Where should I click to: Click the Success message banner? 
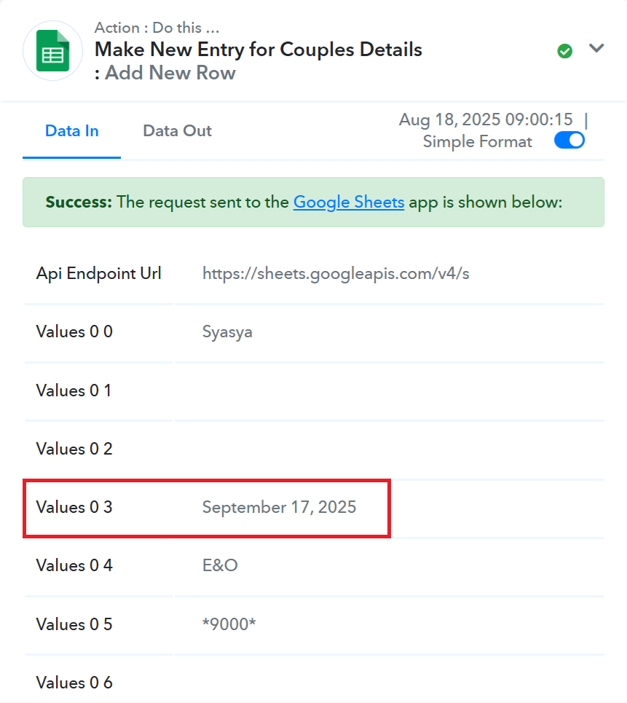tap(313, 203)
